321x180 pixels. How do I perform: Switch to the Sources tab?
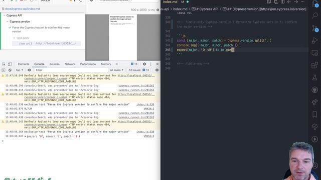(x=55, y=64)
